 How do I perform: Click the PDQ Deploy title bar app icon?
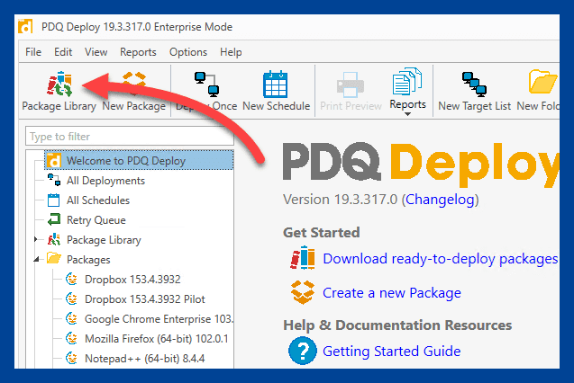tap(25, 26)
